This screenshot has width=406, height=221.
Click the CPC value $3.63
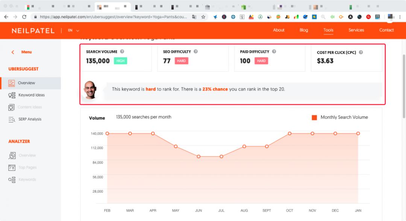click(x=325, y=61)
